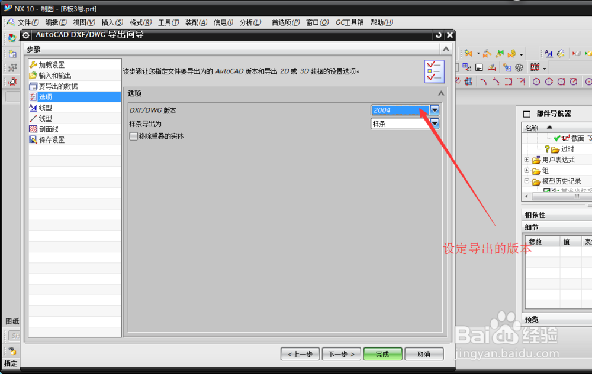The height and width of the screenshot is (374, 592).
Task: Click the 细节 panel header
Action: (x=556, y=227)
